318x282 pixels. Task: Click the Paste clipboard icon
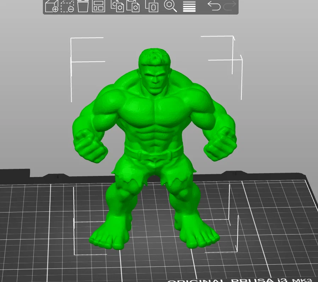coord(133,6)
